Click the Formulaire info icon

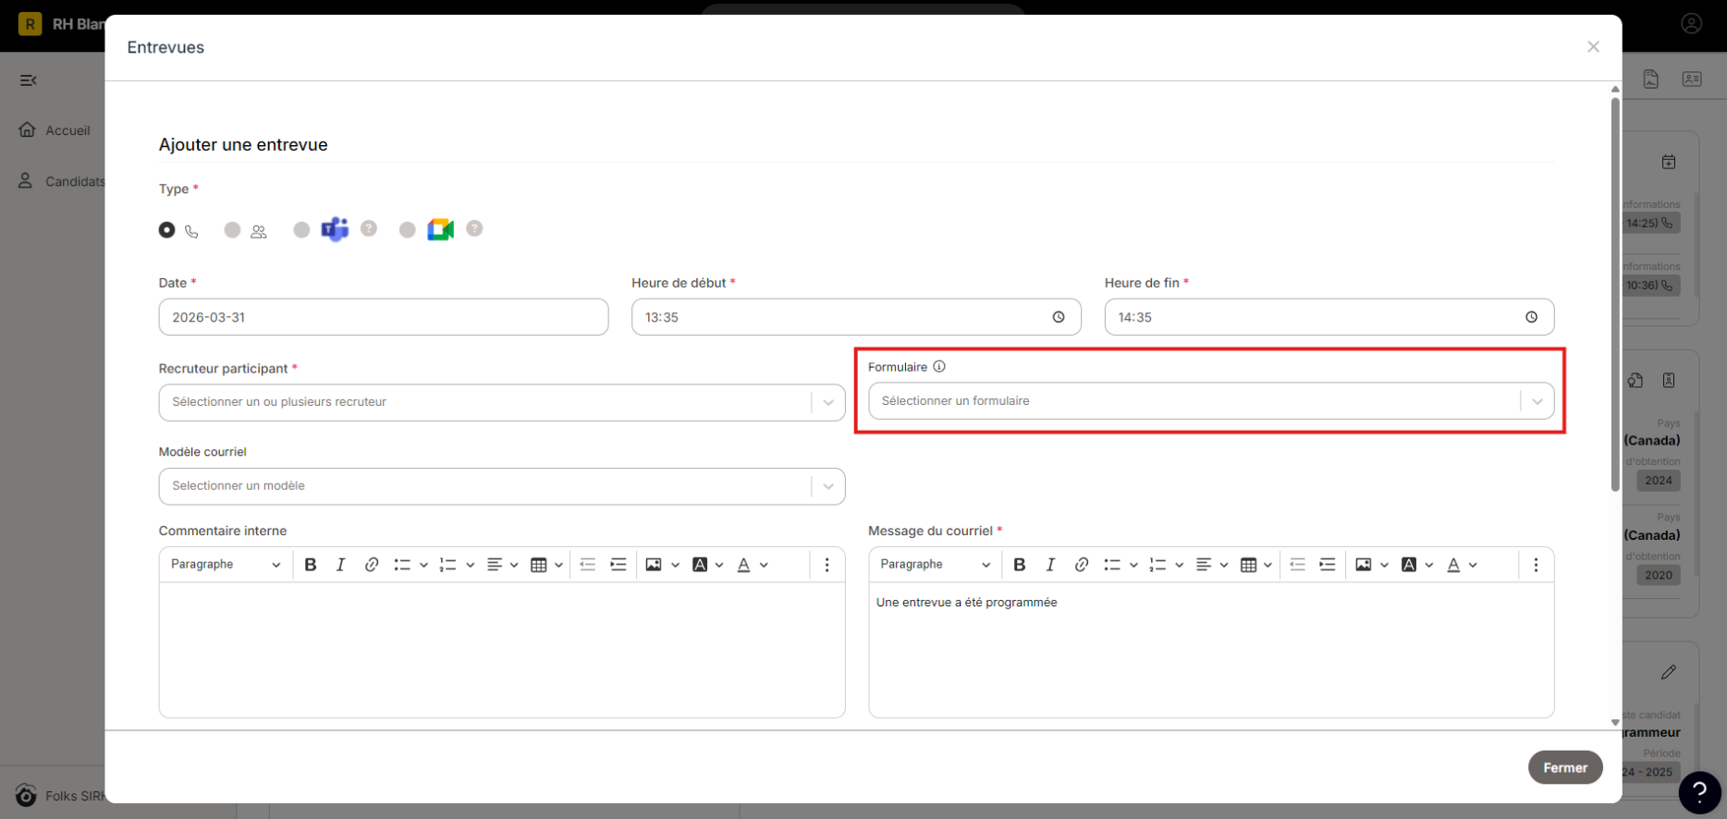pos(939,367)
